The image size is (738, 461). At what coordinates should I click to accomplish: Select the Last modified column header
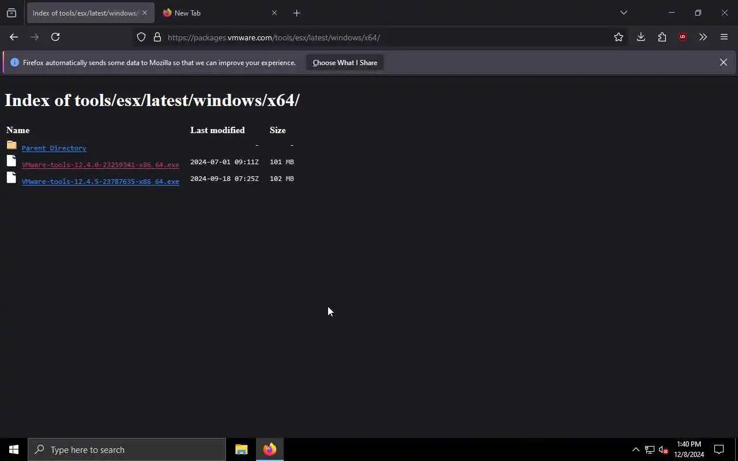click(x=217, y=130)
